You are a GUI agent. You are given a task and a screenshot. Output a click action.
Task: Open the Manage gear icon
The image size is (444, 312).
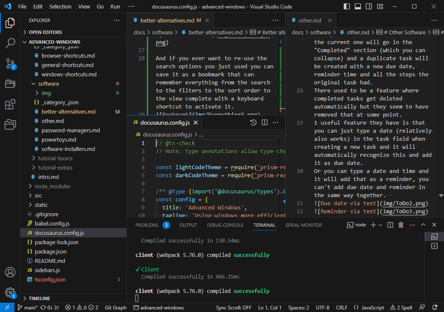(10, 292)
